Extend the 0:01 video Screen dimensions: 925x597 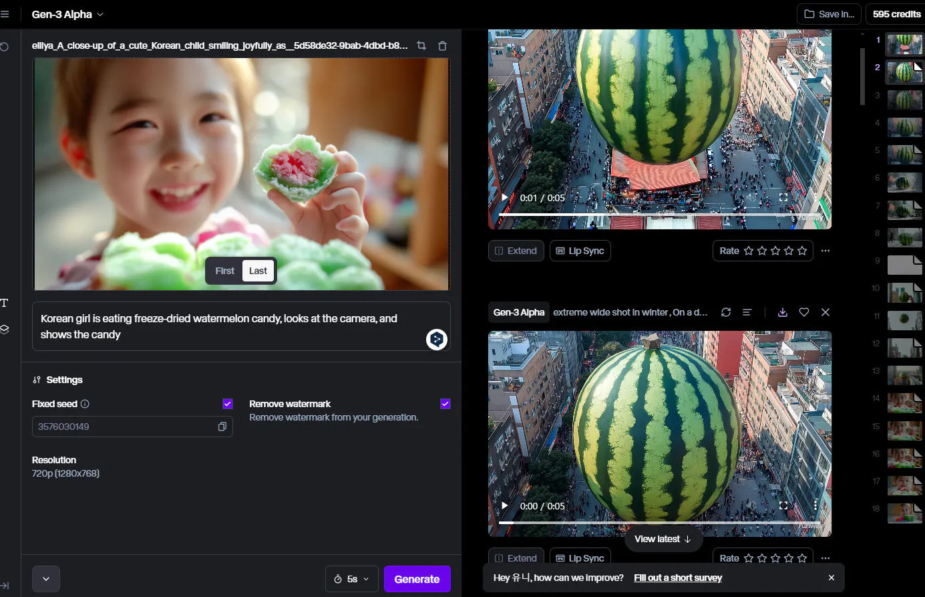tap(516, 251)
